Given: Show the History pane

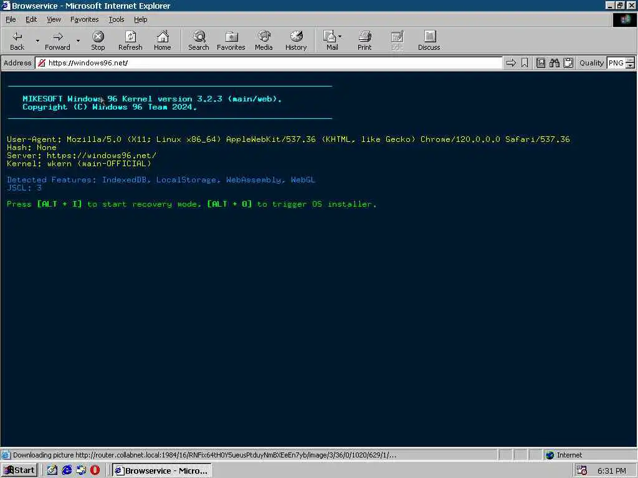Looking at the screenshot, I should click(x=296, y=40).
